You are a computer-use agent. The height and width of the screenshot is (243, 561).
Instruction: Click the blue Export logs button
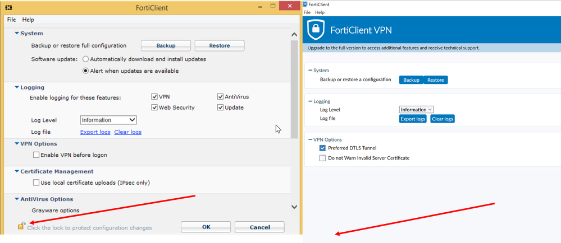click(x=413, y=119)
